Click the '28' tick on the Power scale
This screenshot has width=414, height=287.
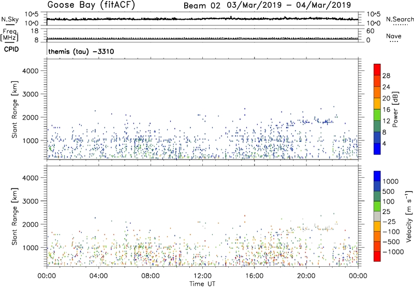[386, 76]
